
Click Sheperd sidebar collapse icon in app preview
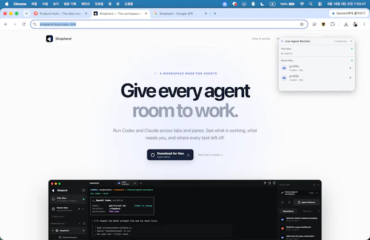pyautogui.click(x=84, y=190)
